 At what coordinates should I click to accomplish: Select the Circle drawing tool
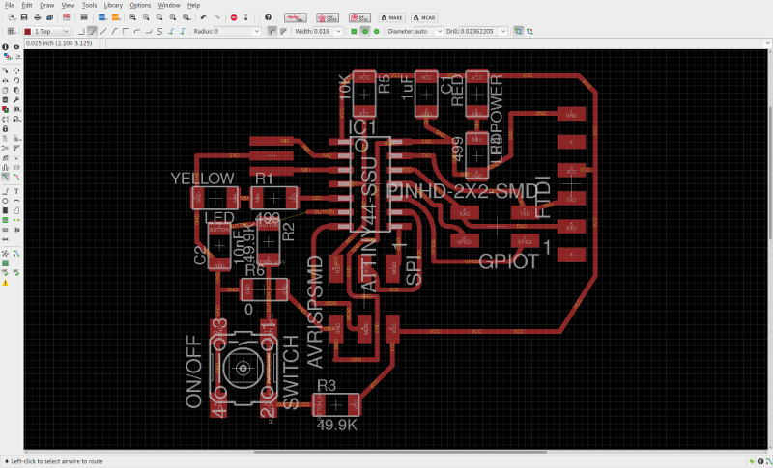pyautogui.click(x=6, y=201)
